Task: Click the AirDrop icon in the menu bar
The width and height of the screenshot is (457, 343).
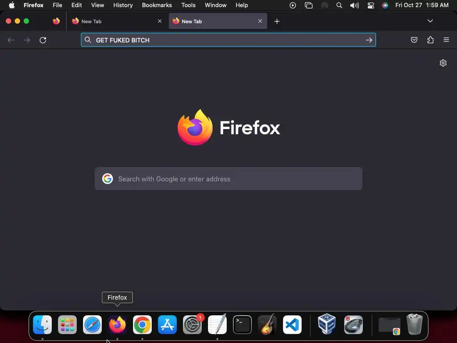Action: click(324, 5)
